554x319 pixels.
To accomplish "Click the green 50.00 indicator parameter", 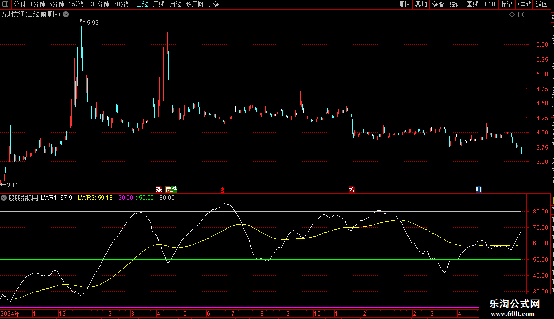I will point(146,198).
